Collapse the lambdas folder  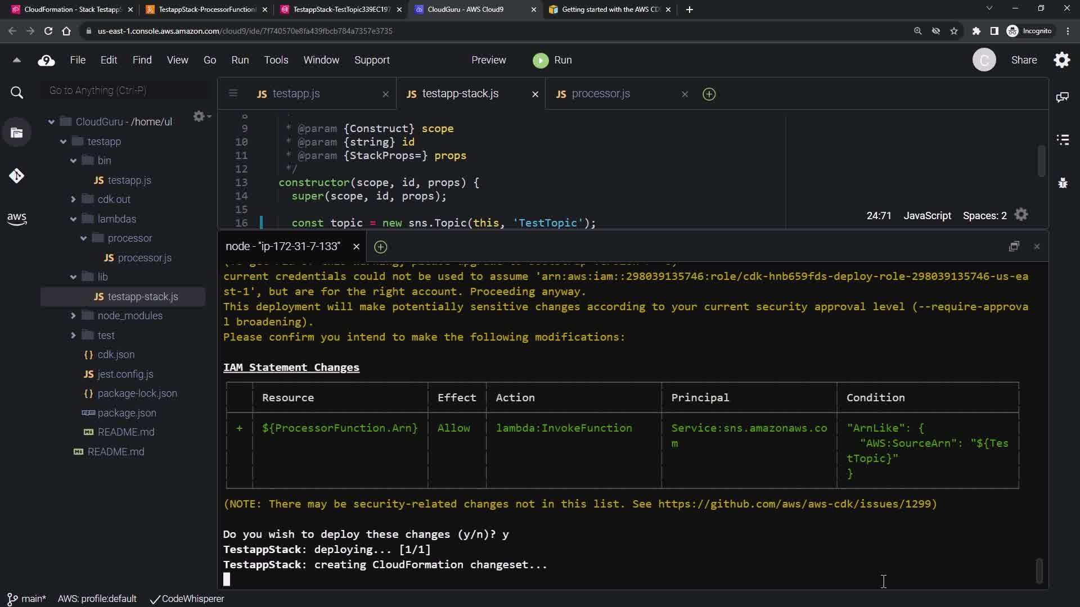pos(73,219)
